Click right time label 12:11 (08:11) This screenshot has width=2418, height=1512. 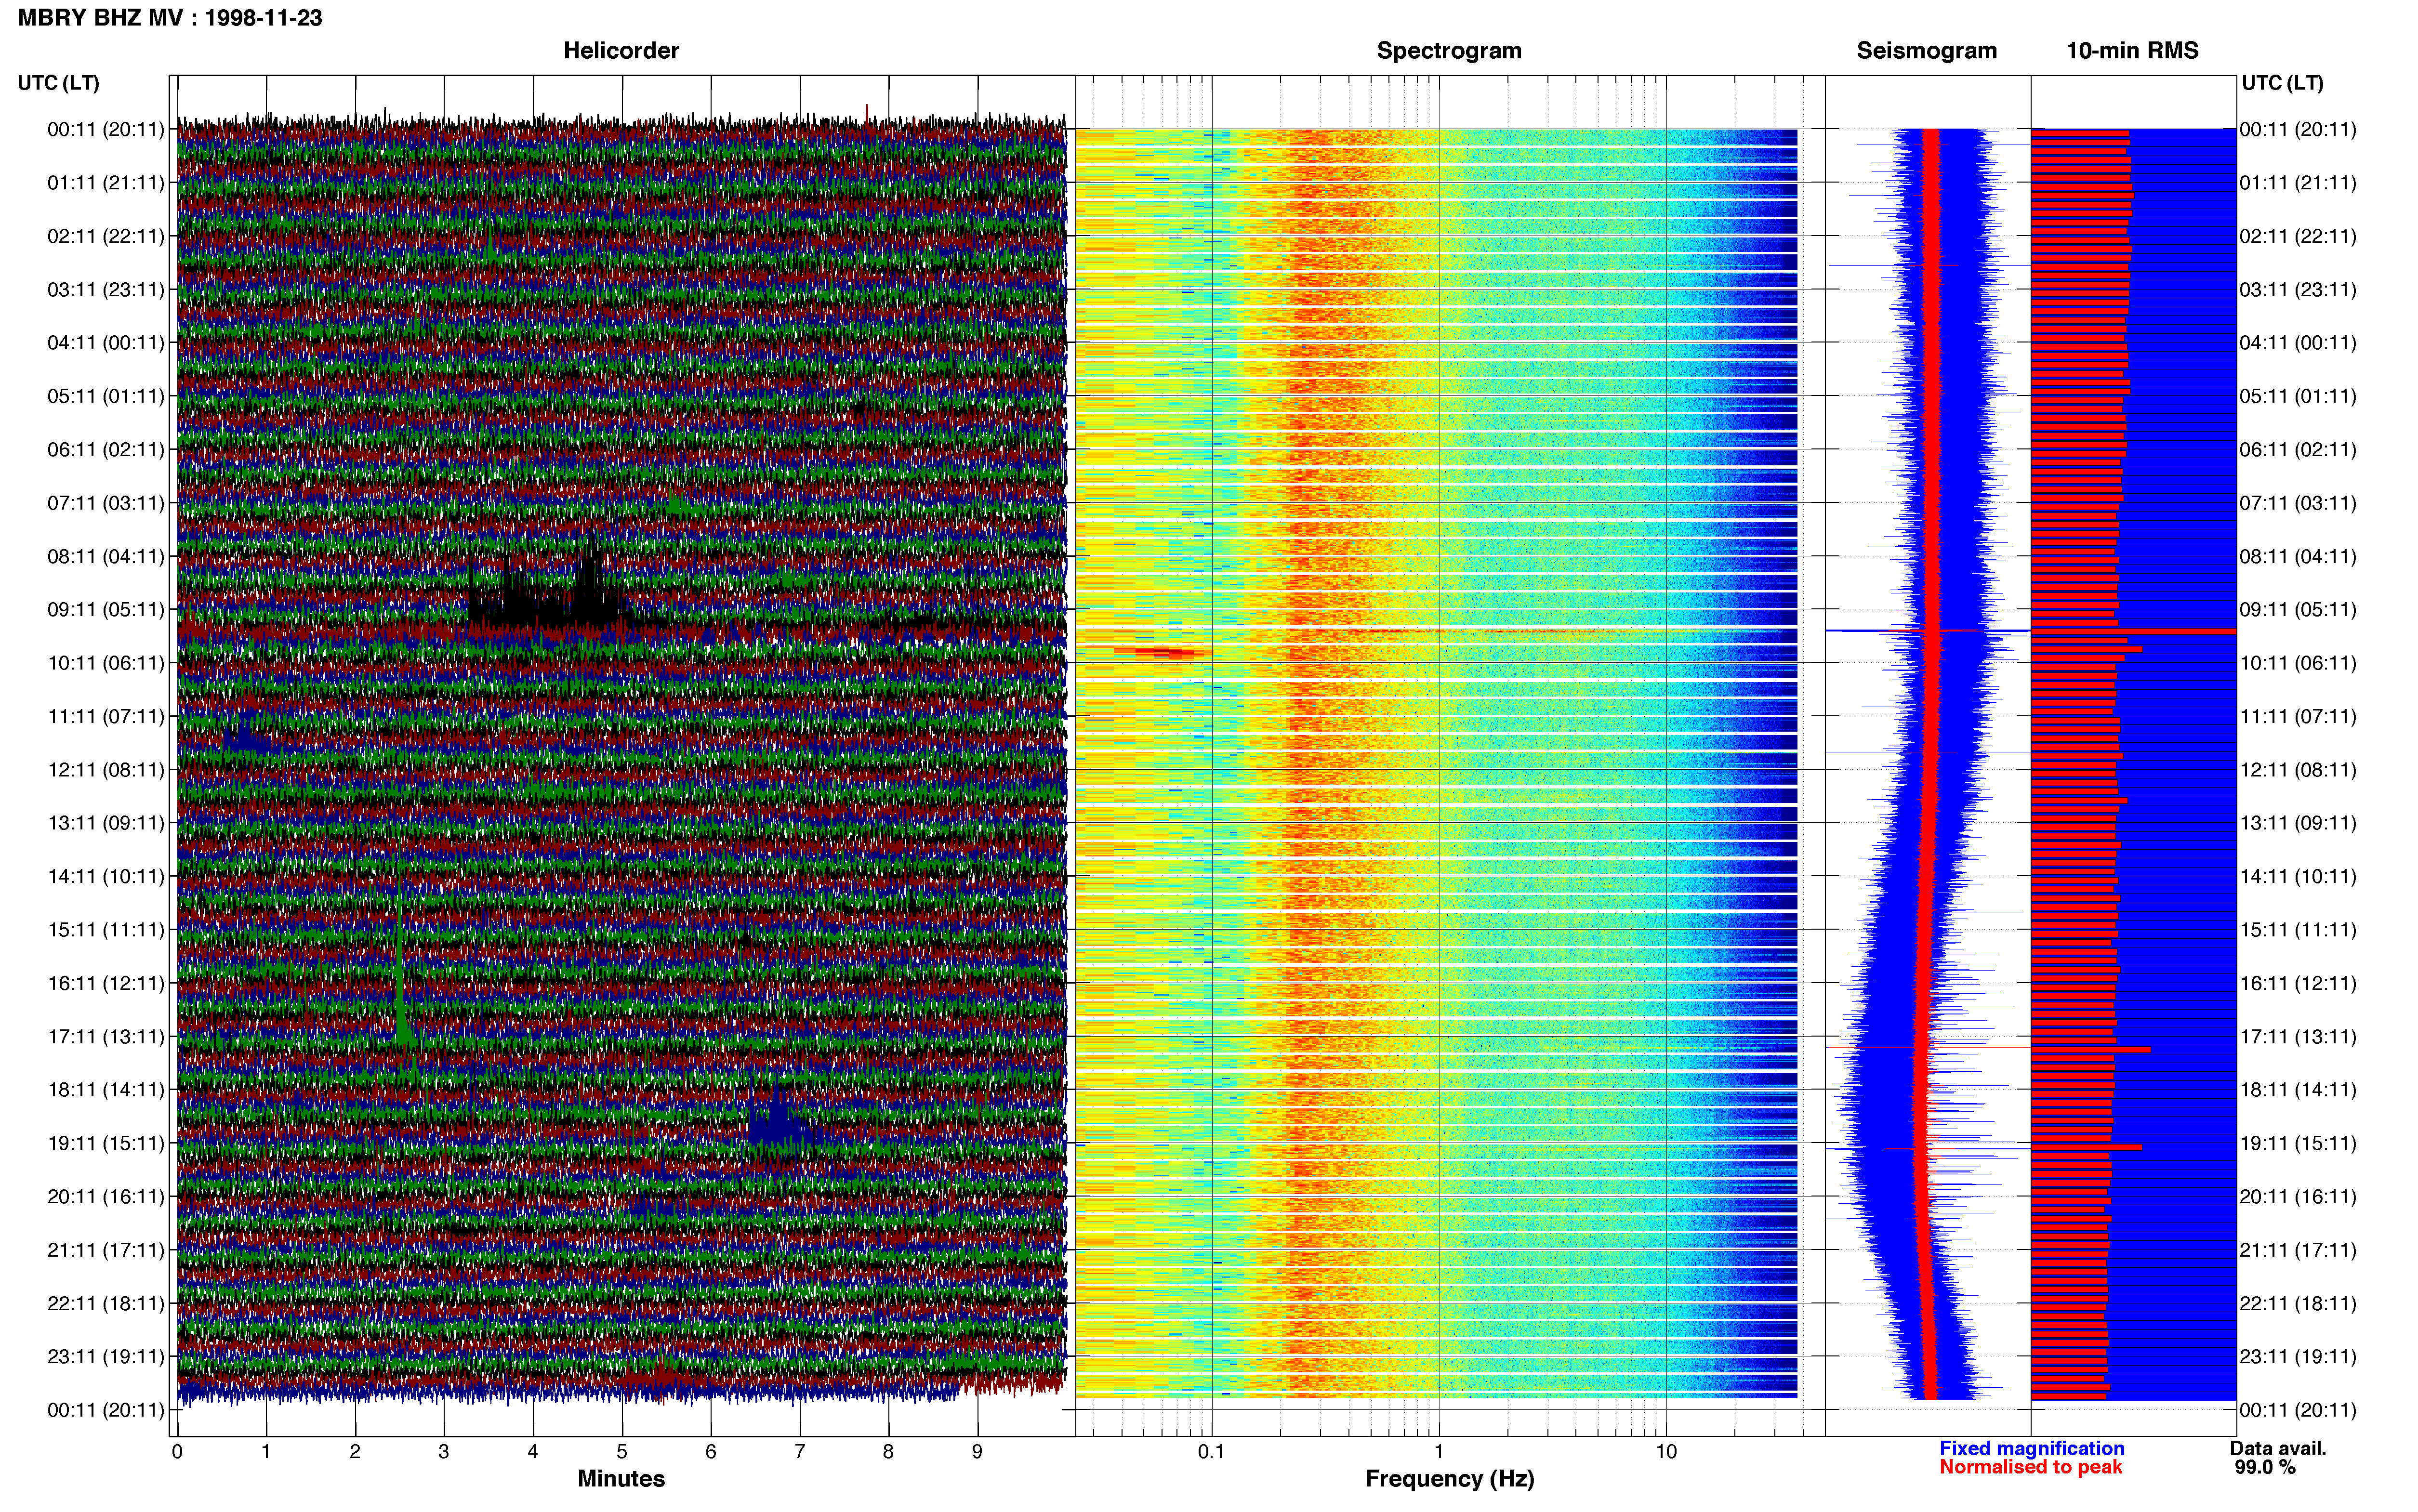tap(2298, 770)
